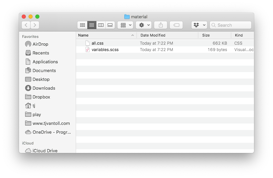The height and width of the screenshot is (178, 273).
Task: Select the all.css file icon
Action: [88, 43]
